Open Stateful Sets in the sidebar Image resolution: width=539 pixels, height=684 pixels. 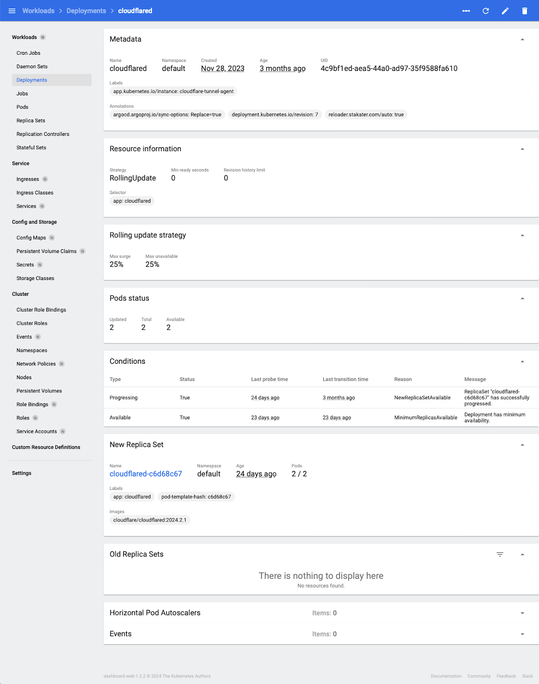31,147
